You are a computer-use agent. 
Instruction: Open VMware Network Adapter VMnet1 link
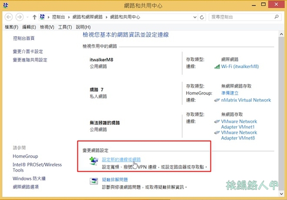(x=239, y=124)
